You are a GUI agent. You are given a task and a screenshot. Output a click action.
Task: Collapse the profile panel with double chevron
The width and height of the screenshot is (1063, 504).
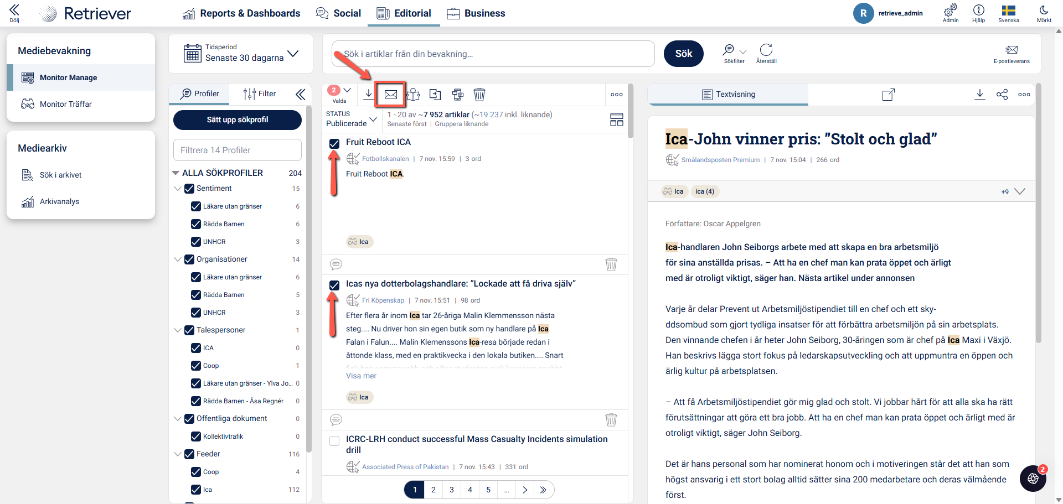pyautogui.click(x=301, y=95)
